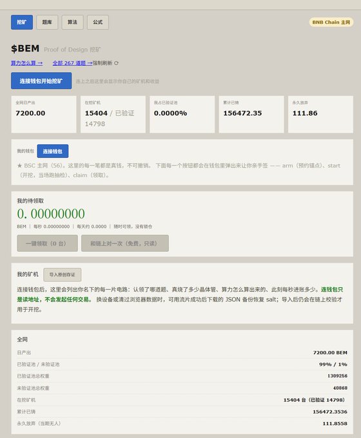Follow the 算力怎么算 → link
This screenshot has width=361, height=438.
coord(27,63)
